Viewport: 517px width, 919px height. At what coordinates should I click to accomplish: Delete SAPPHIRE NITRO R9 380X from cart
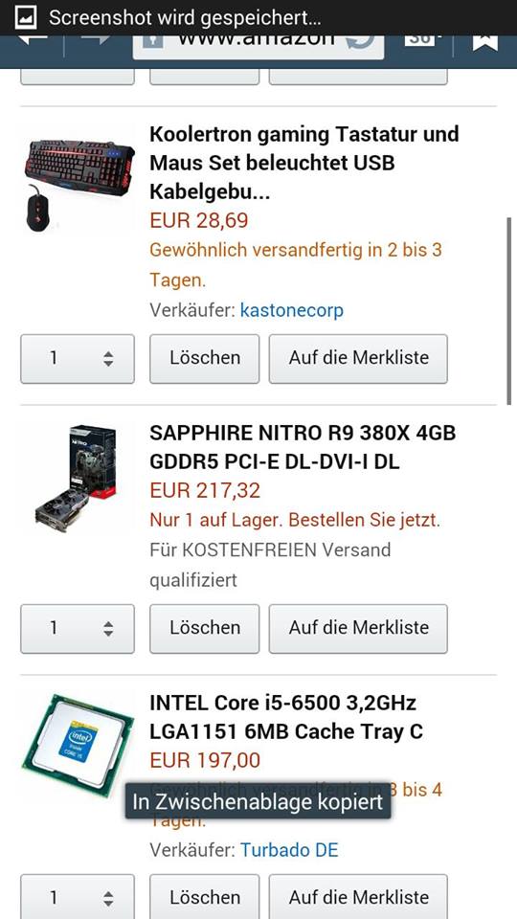[205, 629]
